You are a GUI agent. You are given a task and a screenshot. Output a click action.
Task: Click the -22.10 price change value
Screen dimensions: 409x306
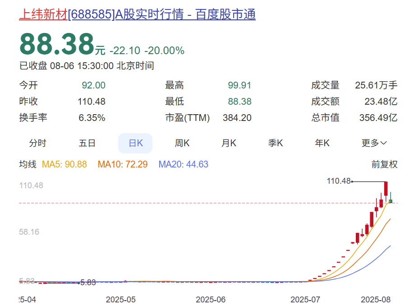125,51
